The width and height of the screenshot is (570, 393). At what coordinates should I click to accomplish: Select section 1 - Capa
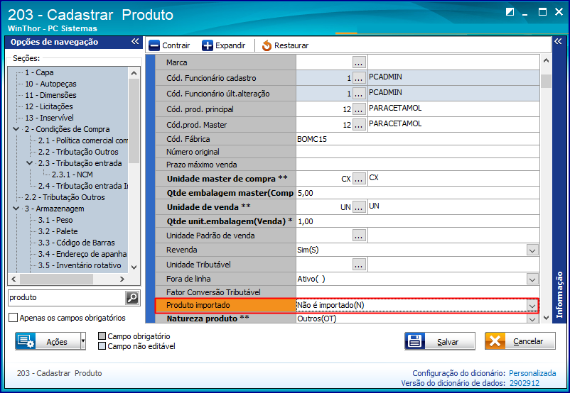[39, 72]
